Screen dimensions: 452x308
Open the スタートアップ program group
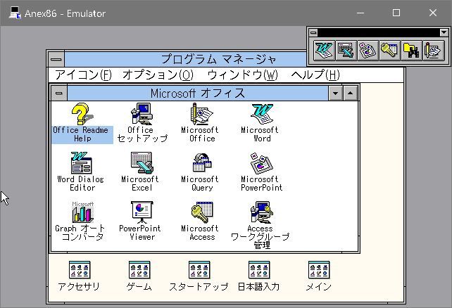click(x=199, y=276)
